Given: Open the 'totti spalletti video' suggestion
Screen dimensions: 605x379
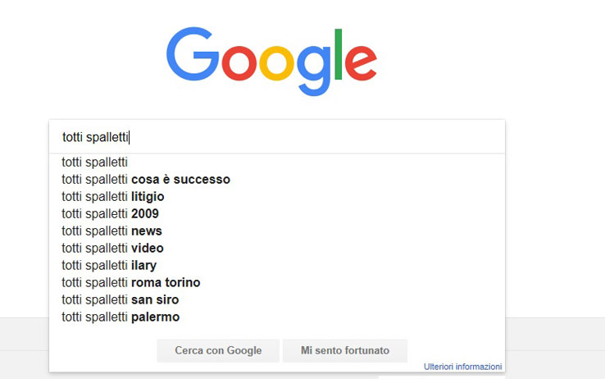Looking at the screenshot, I should (x=277, y=248).
